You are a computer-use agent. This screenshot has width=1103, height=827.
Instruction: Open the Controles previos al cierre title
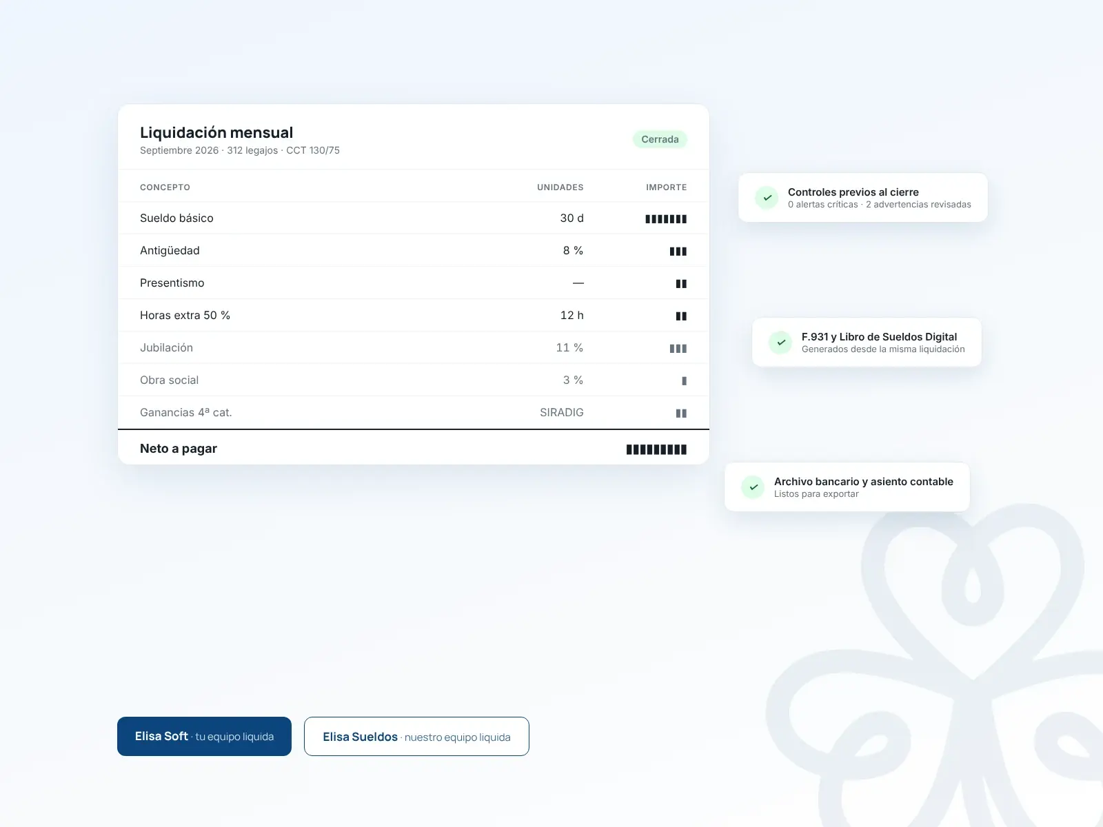pos(853,192)
